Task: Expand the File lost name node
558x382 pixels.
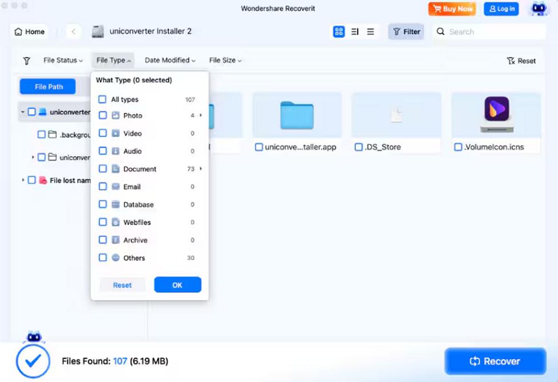Action: point(23,180)
